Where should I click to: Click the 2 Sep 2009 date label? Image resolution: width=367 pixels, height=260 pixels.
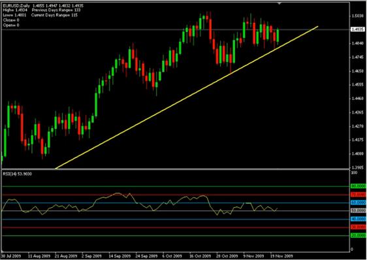point(91,256)
